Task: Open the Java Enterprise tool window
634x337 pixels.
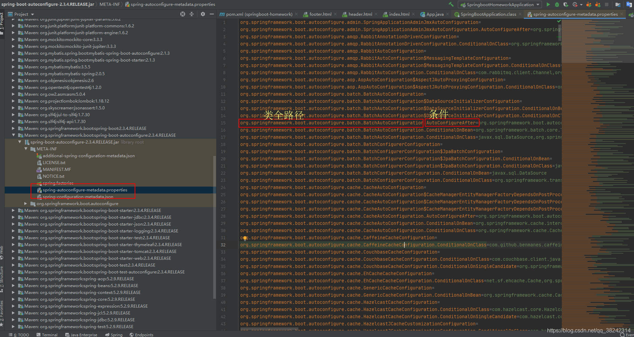Action: 81,335
